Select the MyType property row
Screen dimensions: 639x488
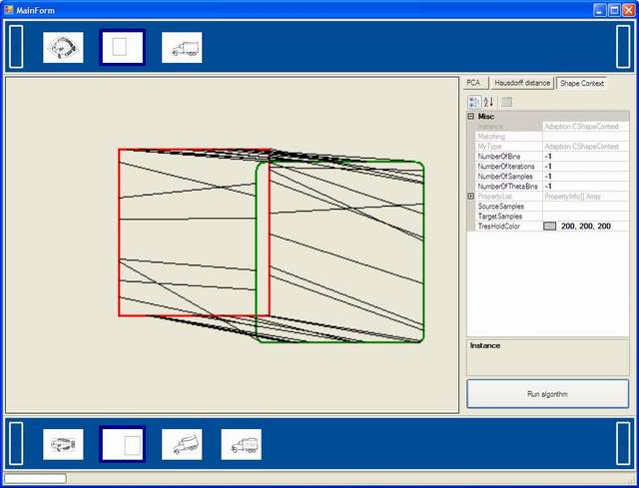552,147
